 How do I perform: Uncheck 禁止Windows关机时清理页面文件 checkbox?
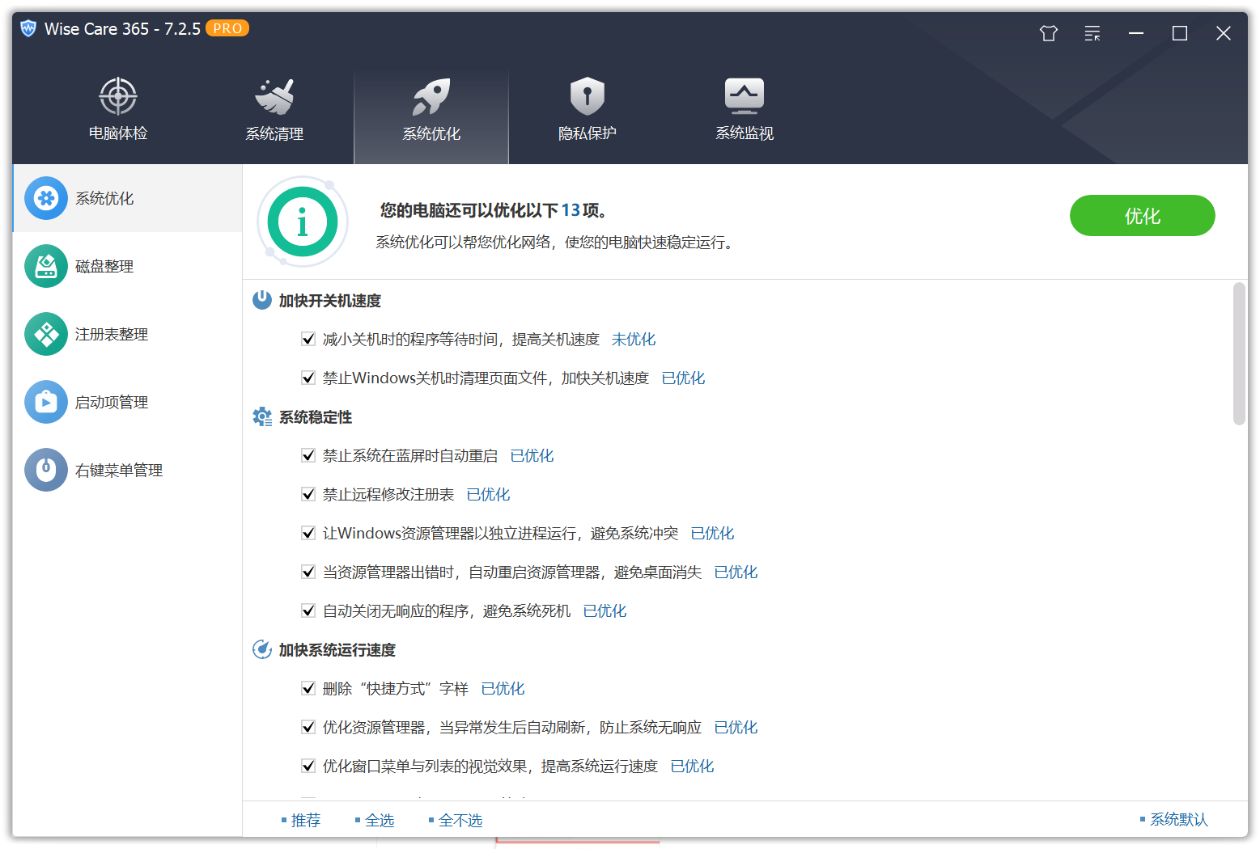point(308,378)
